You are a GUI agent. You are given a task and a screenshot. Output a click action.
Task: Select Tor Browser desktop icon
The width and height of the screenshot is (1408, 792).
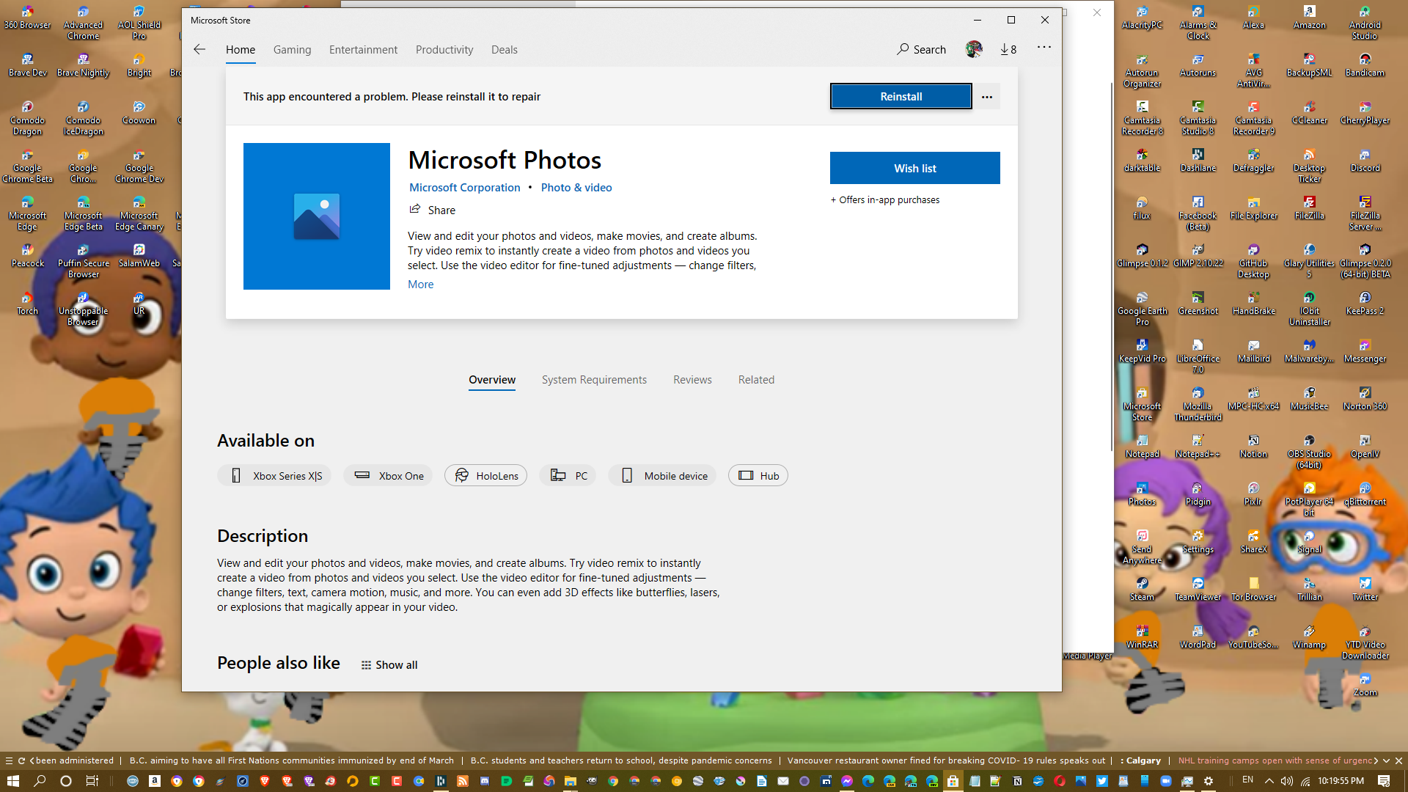(1253, 590)
